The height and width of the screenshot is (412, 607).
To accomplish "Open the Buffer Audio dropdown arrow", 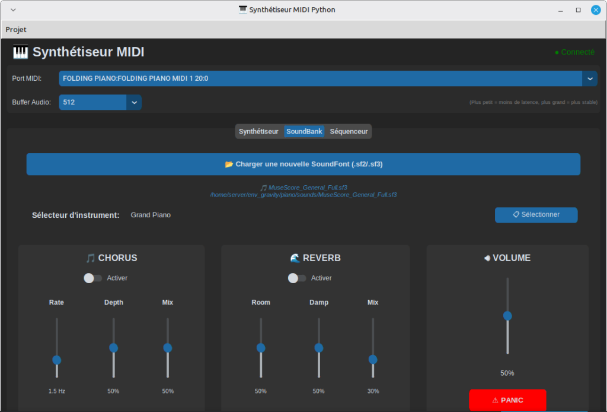I will pos(134,102).
